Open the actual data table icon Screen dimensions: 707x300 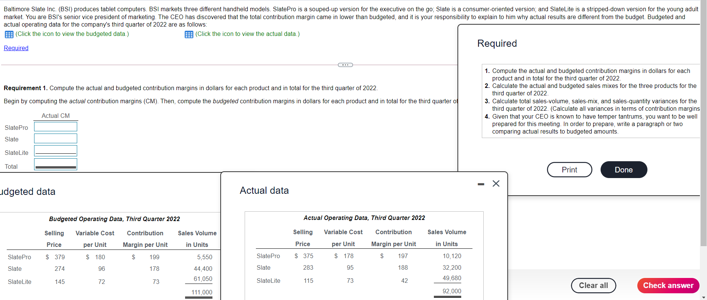point(189,34)
